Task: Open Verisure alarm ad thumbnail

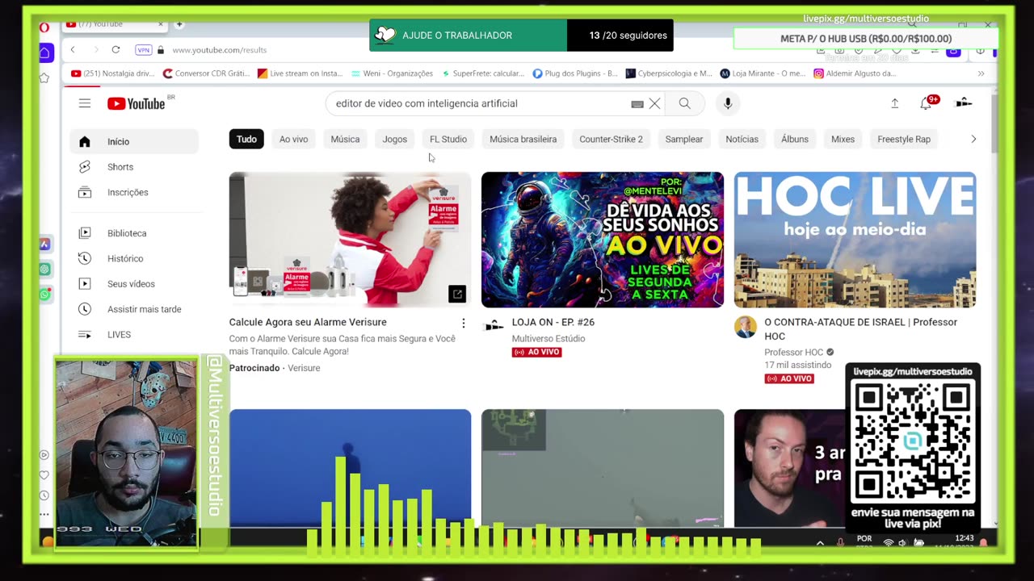Action: pos(350,240)
